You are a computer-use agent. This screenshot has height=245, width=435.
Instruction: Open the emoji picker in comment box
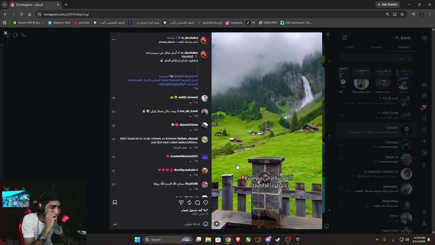pyautogui.click(x=206, y=224)
